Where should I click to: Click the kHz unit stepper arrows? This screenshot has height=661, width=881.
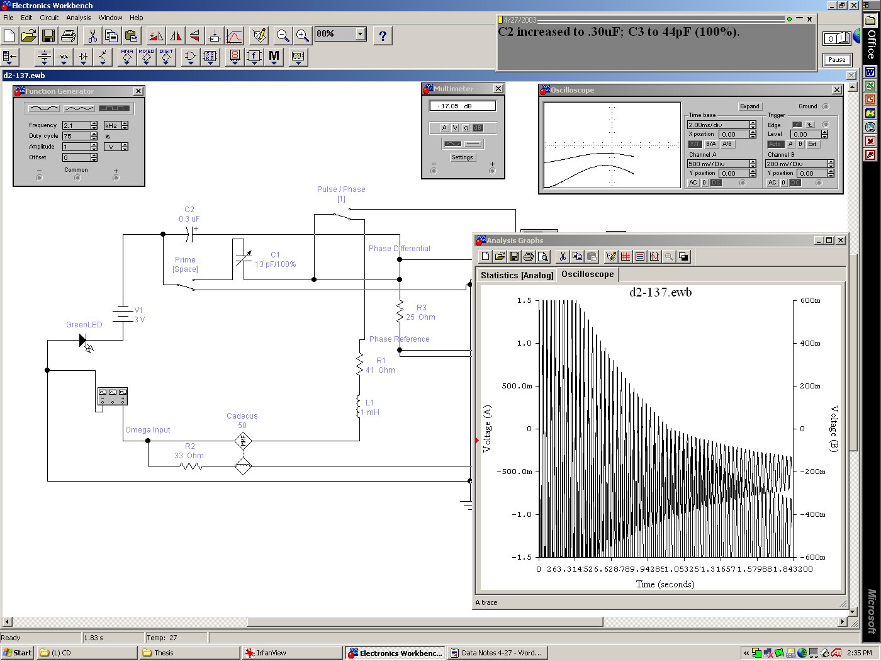[x=125, y=125]
